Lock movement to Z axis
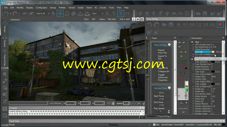 click(121, 14)
